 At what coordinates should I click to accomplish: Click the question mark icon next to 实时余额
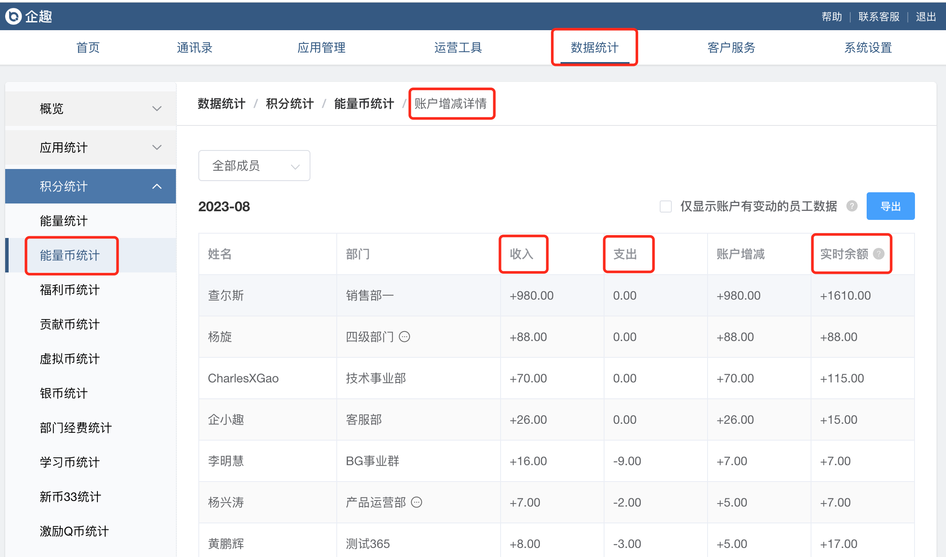(878, 254)
